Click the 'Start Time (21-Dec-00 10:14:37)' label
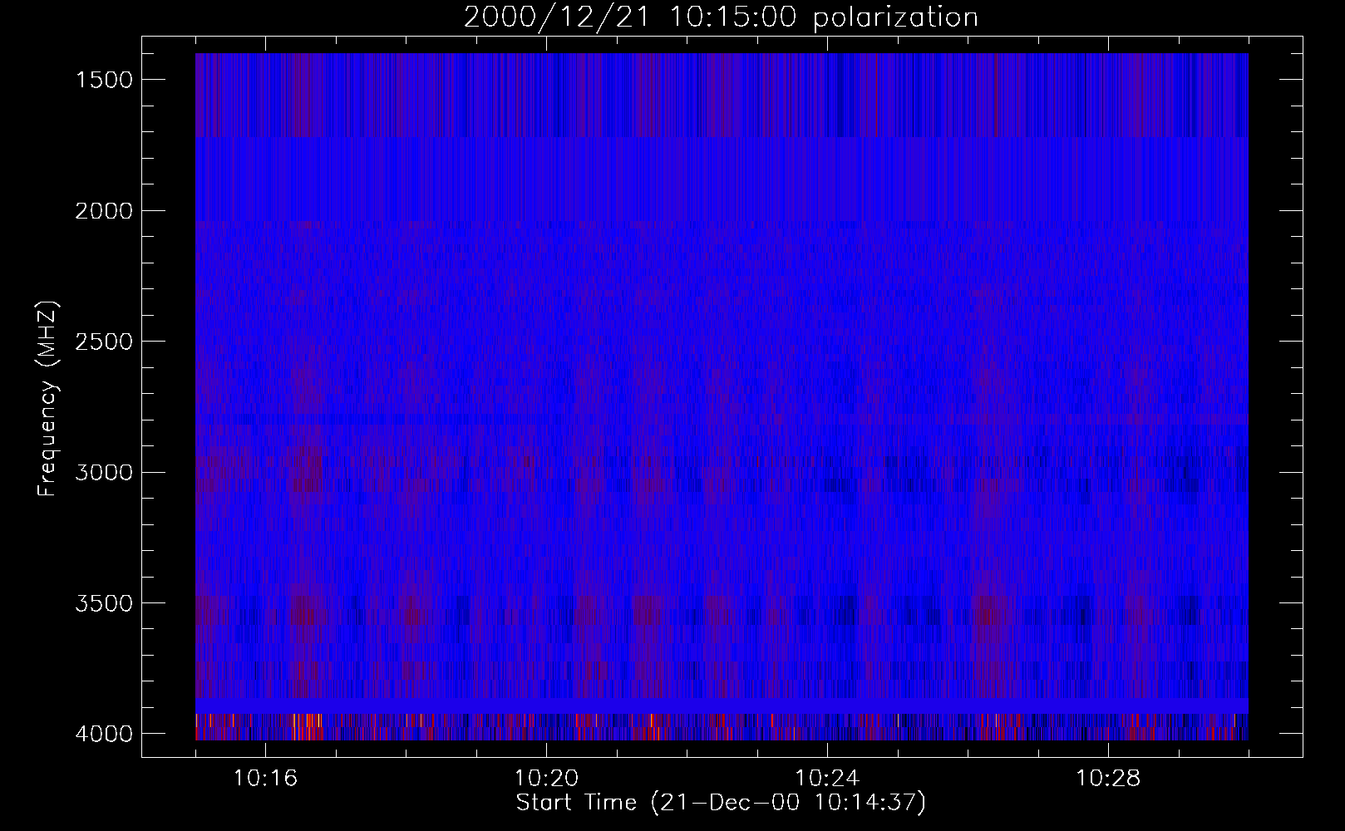1345x831 pixels. 721,803
